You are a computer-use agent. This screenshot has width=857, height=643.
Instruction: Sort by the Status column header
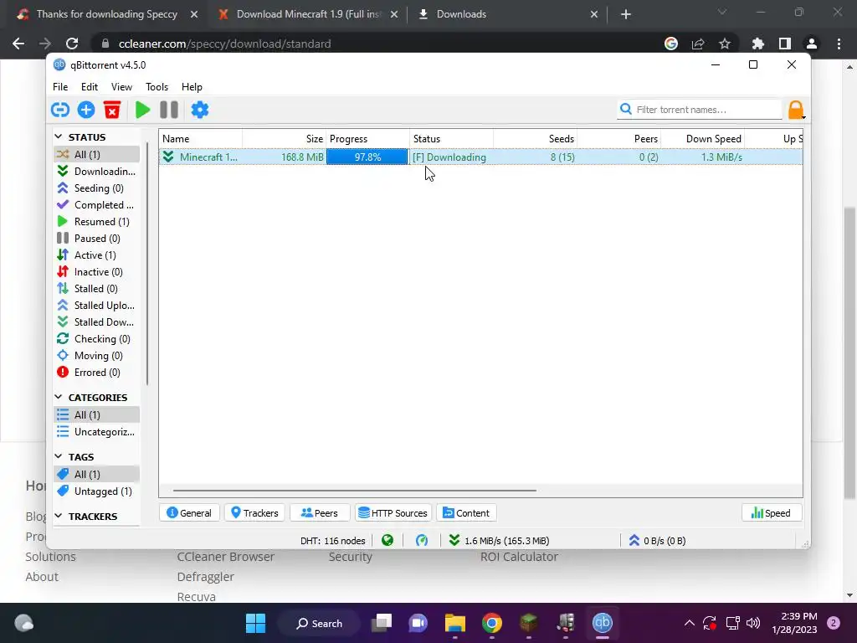[x=451, y=139]
